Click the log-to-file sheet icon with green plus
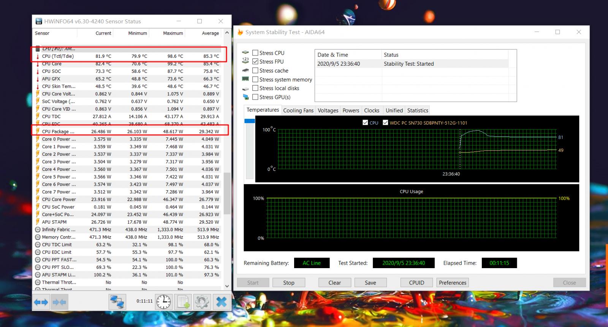This screenshot has width=608, height=327. [183, 302]
